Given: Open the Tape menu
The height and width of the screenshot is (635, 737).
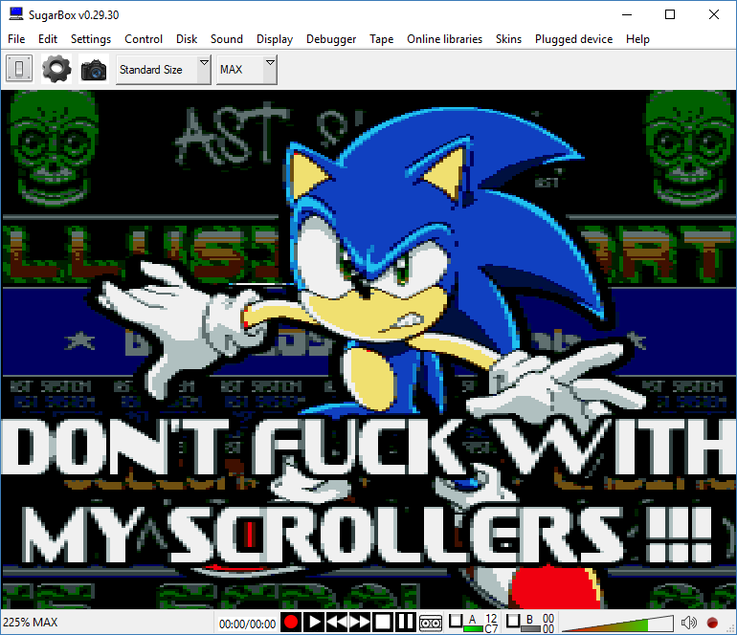Looking at the screenshot, I should tap(381, 39).
